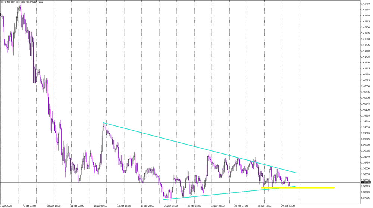
Task: Click the "23 Apr 23:00" time label
Action: [x=218, y=206]
